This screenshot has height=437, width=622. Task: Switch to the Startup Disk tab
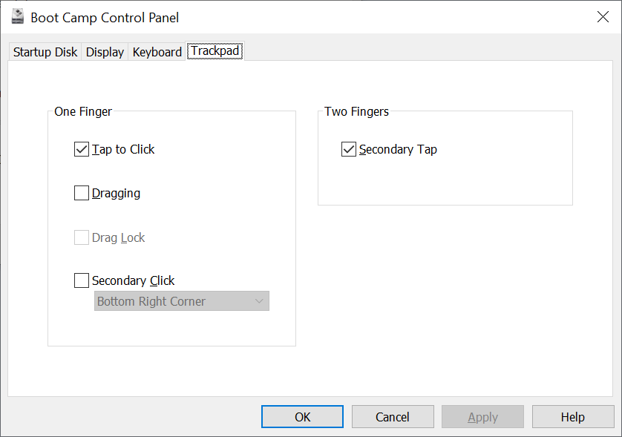tap(45, 52)
